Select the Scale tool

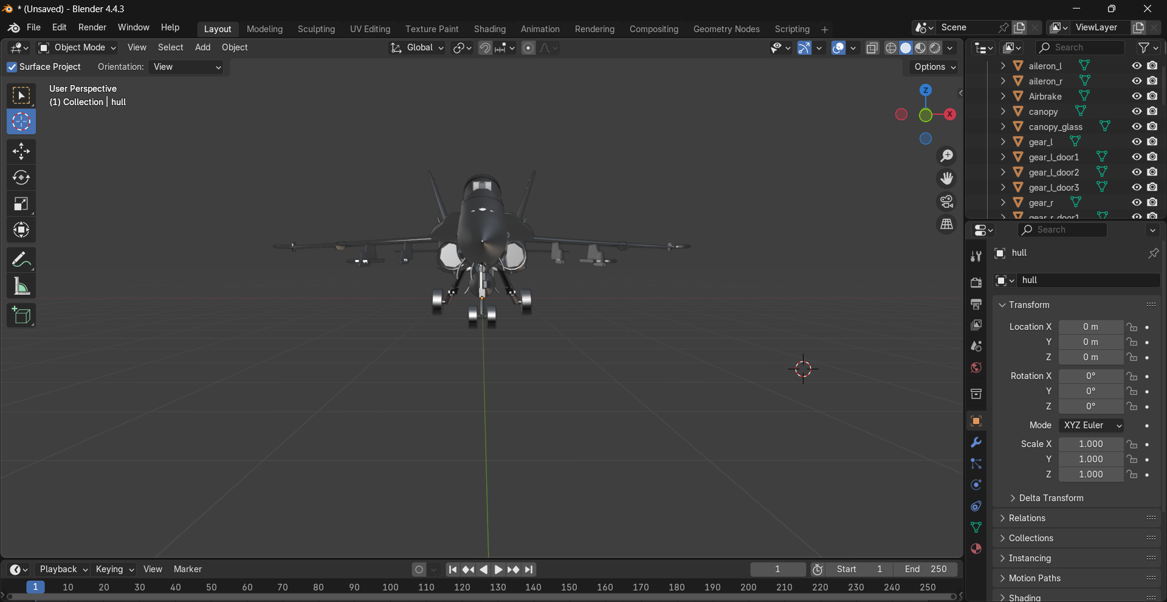click(x=21, y=204)
